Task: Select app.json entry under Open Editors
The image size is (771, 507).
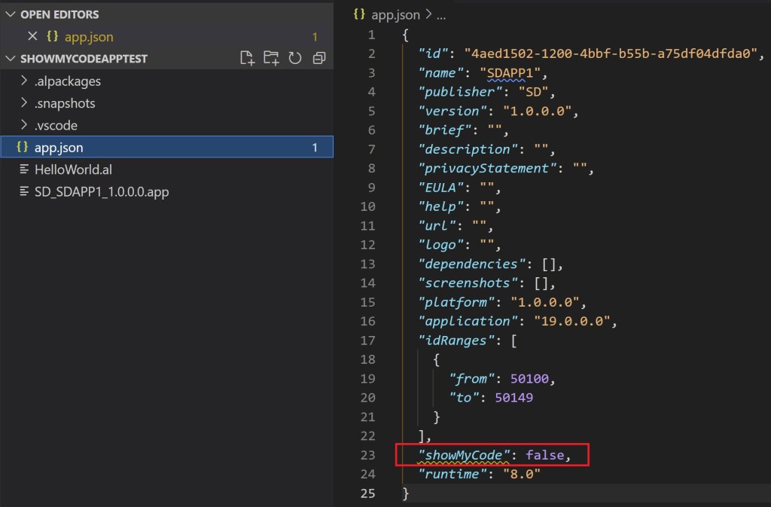Action: tap(89, 36)
